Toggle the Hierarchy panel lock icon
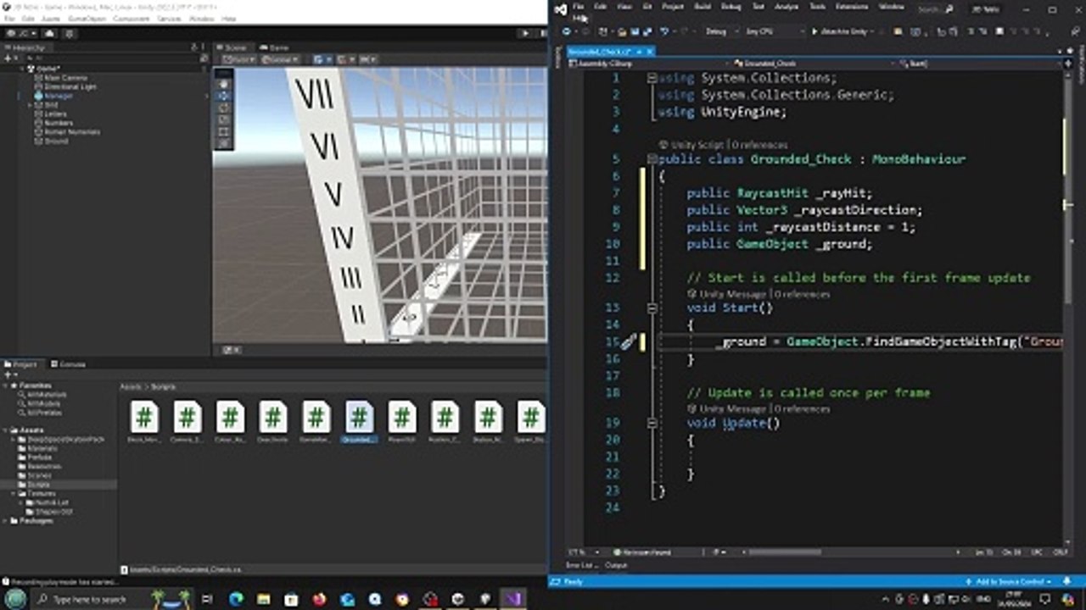The image size is (1086, 610). pyautogui.click(x=194, y=47)
